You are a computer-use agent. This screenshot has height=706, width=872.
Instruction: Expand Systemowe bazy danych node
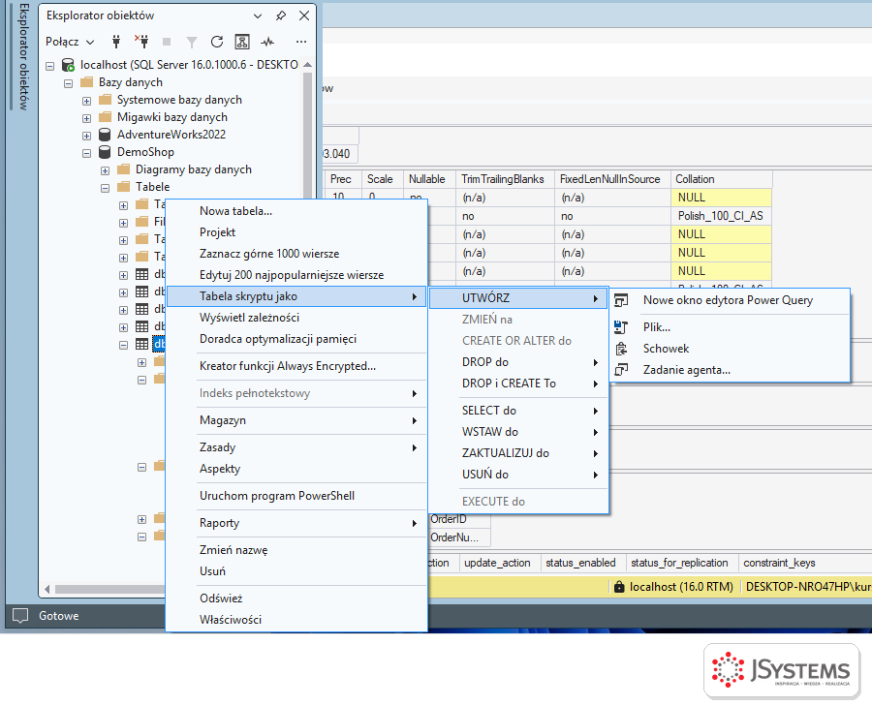(87, 101)
